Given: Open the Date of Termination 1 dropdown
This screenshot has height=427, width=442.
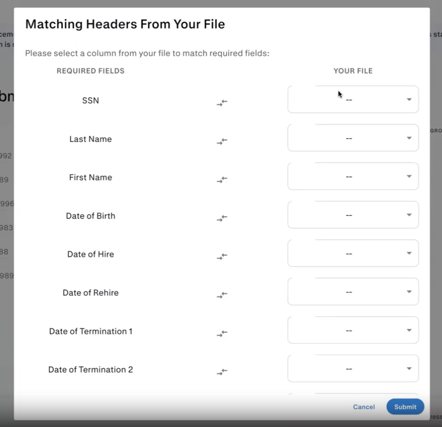Looking at the screenshot, I should click(353, 330).
